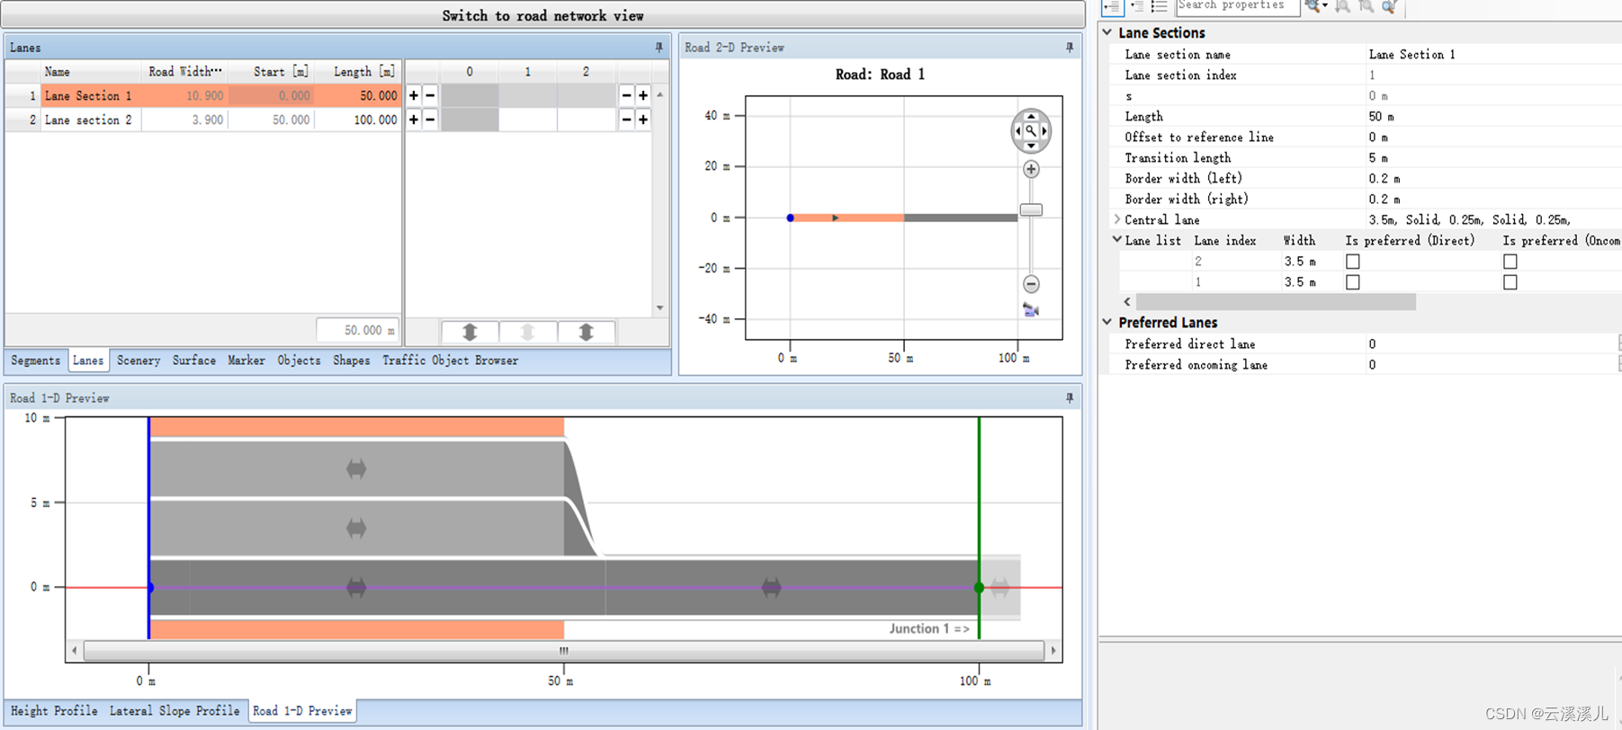Click the find next magnifier icon
The height and width of the screenshot is (730, 1622).
pyautogui.click(x=1366, y=6)
